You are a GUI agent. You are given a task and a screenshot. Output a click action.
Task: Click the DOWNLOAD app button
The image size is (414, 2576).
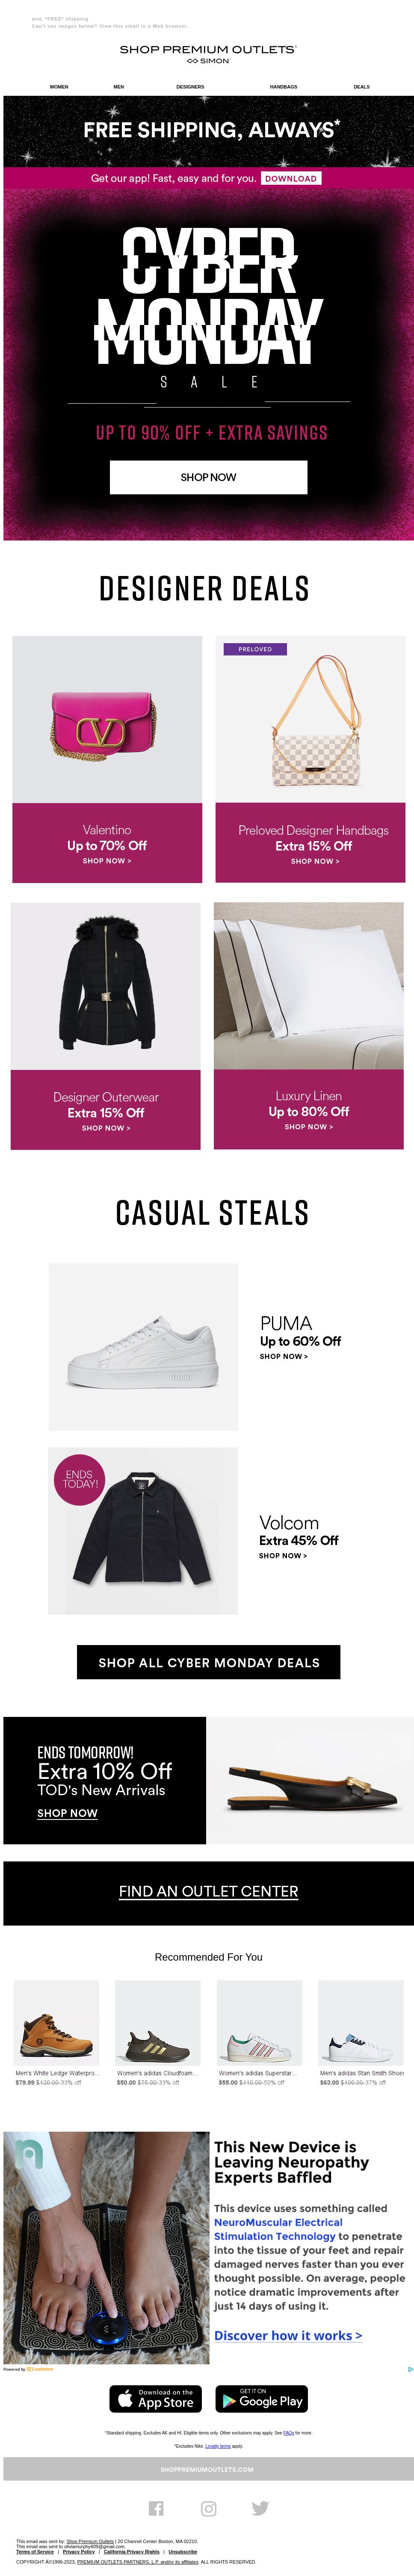pyautogui.click(x=291, y=178)
